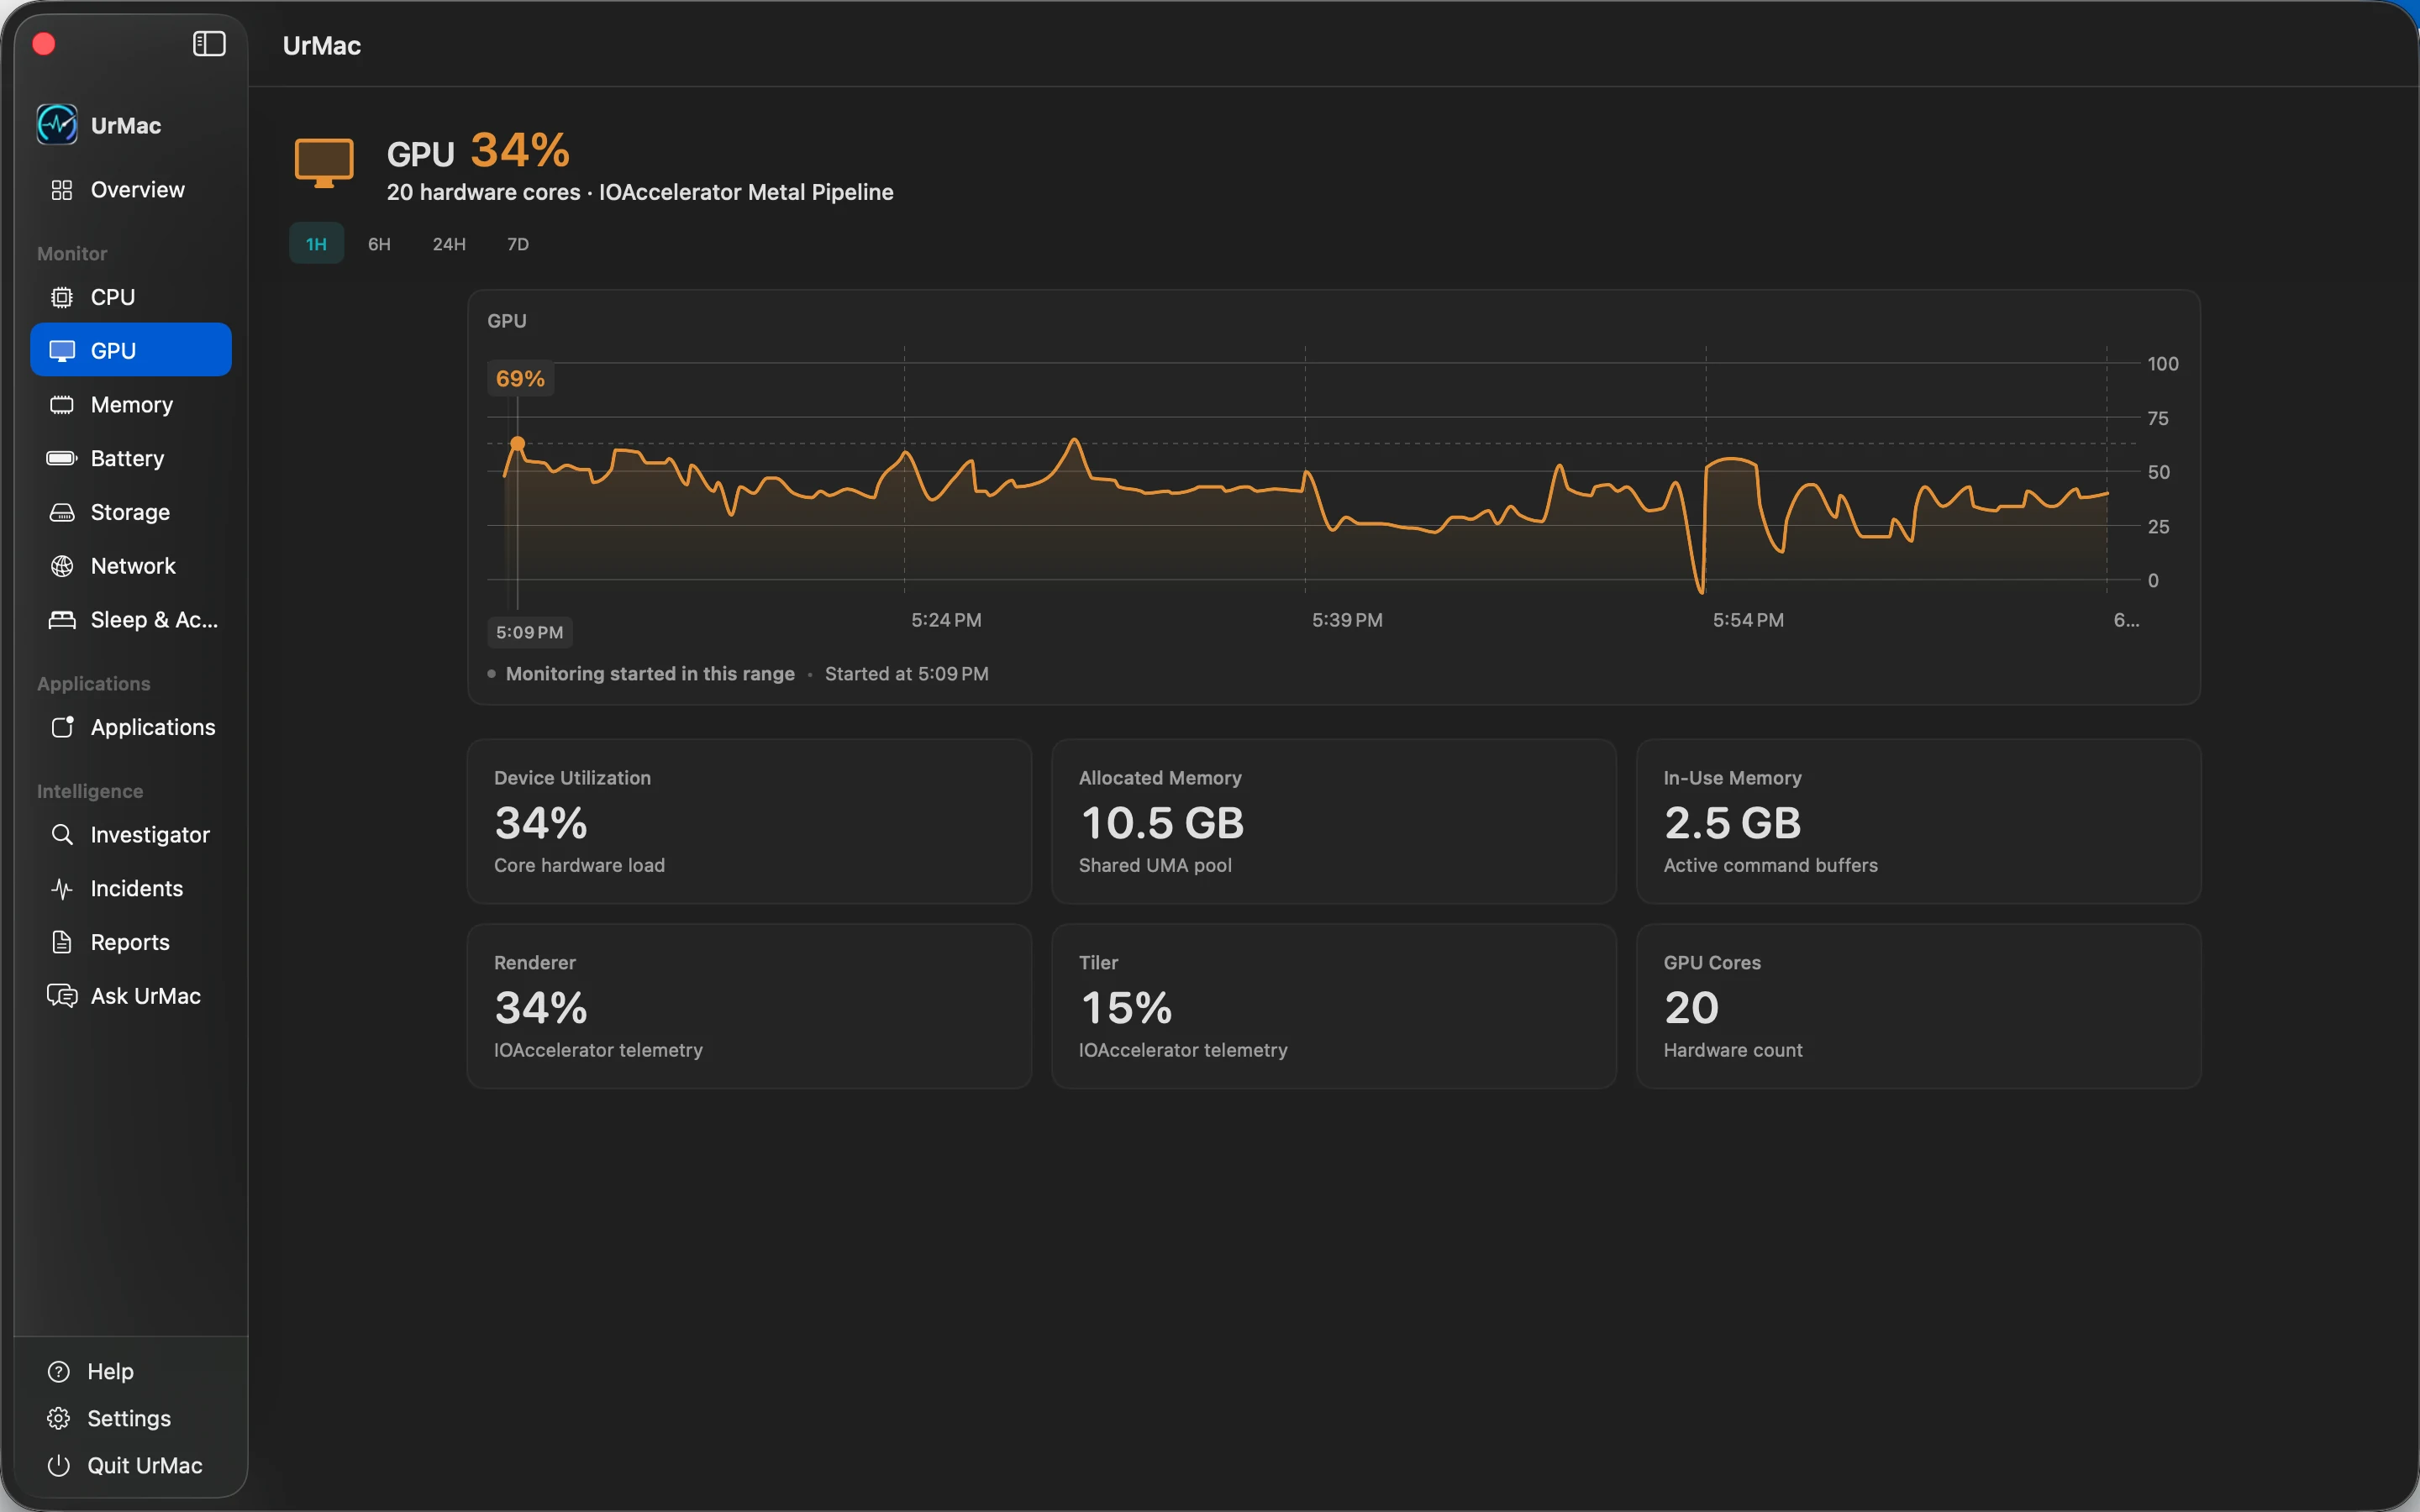
Task: Click the 69% chart value label
Action: (x=520, y=379)
